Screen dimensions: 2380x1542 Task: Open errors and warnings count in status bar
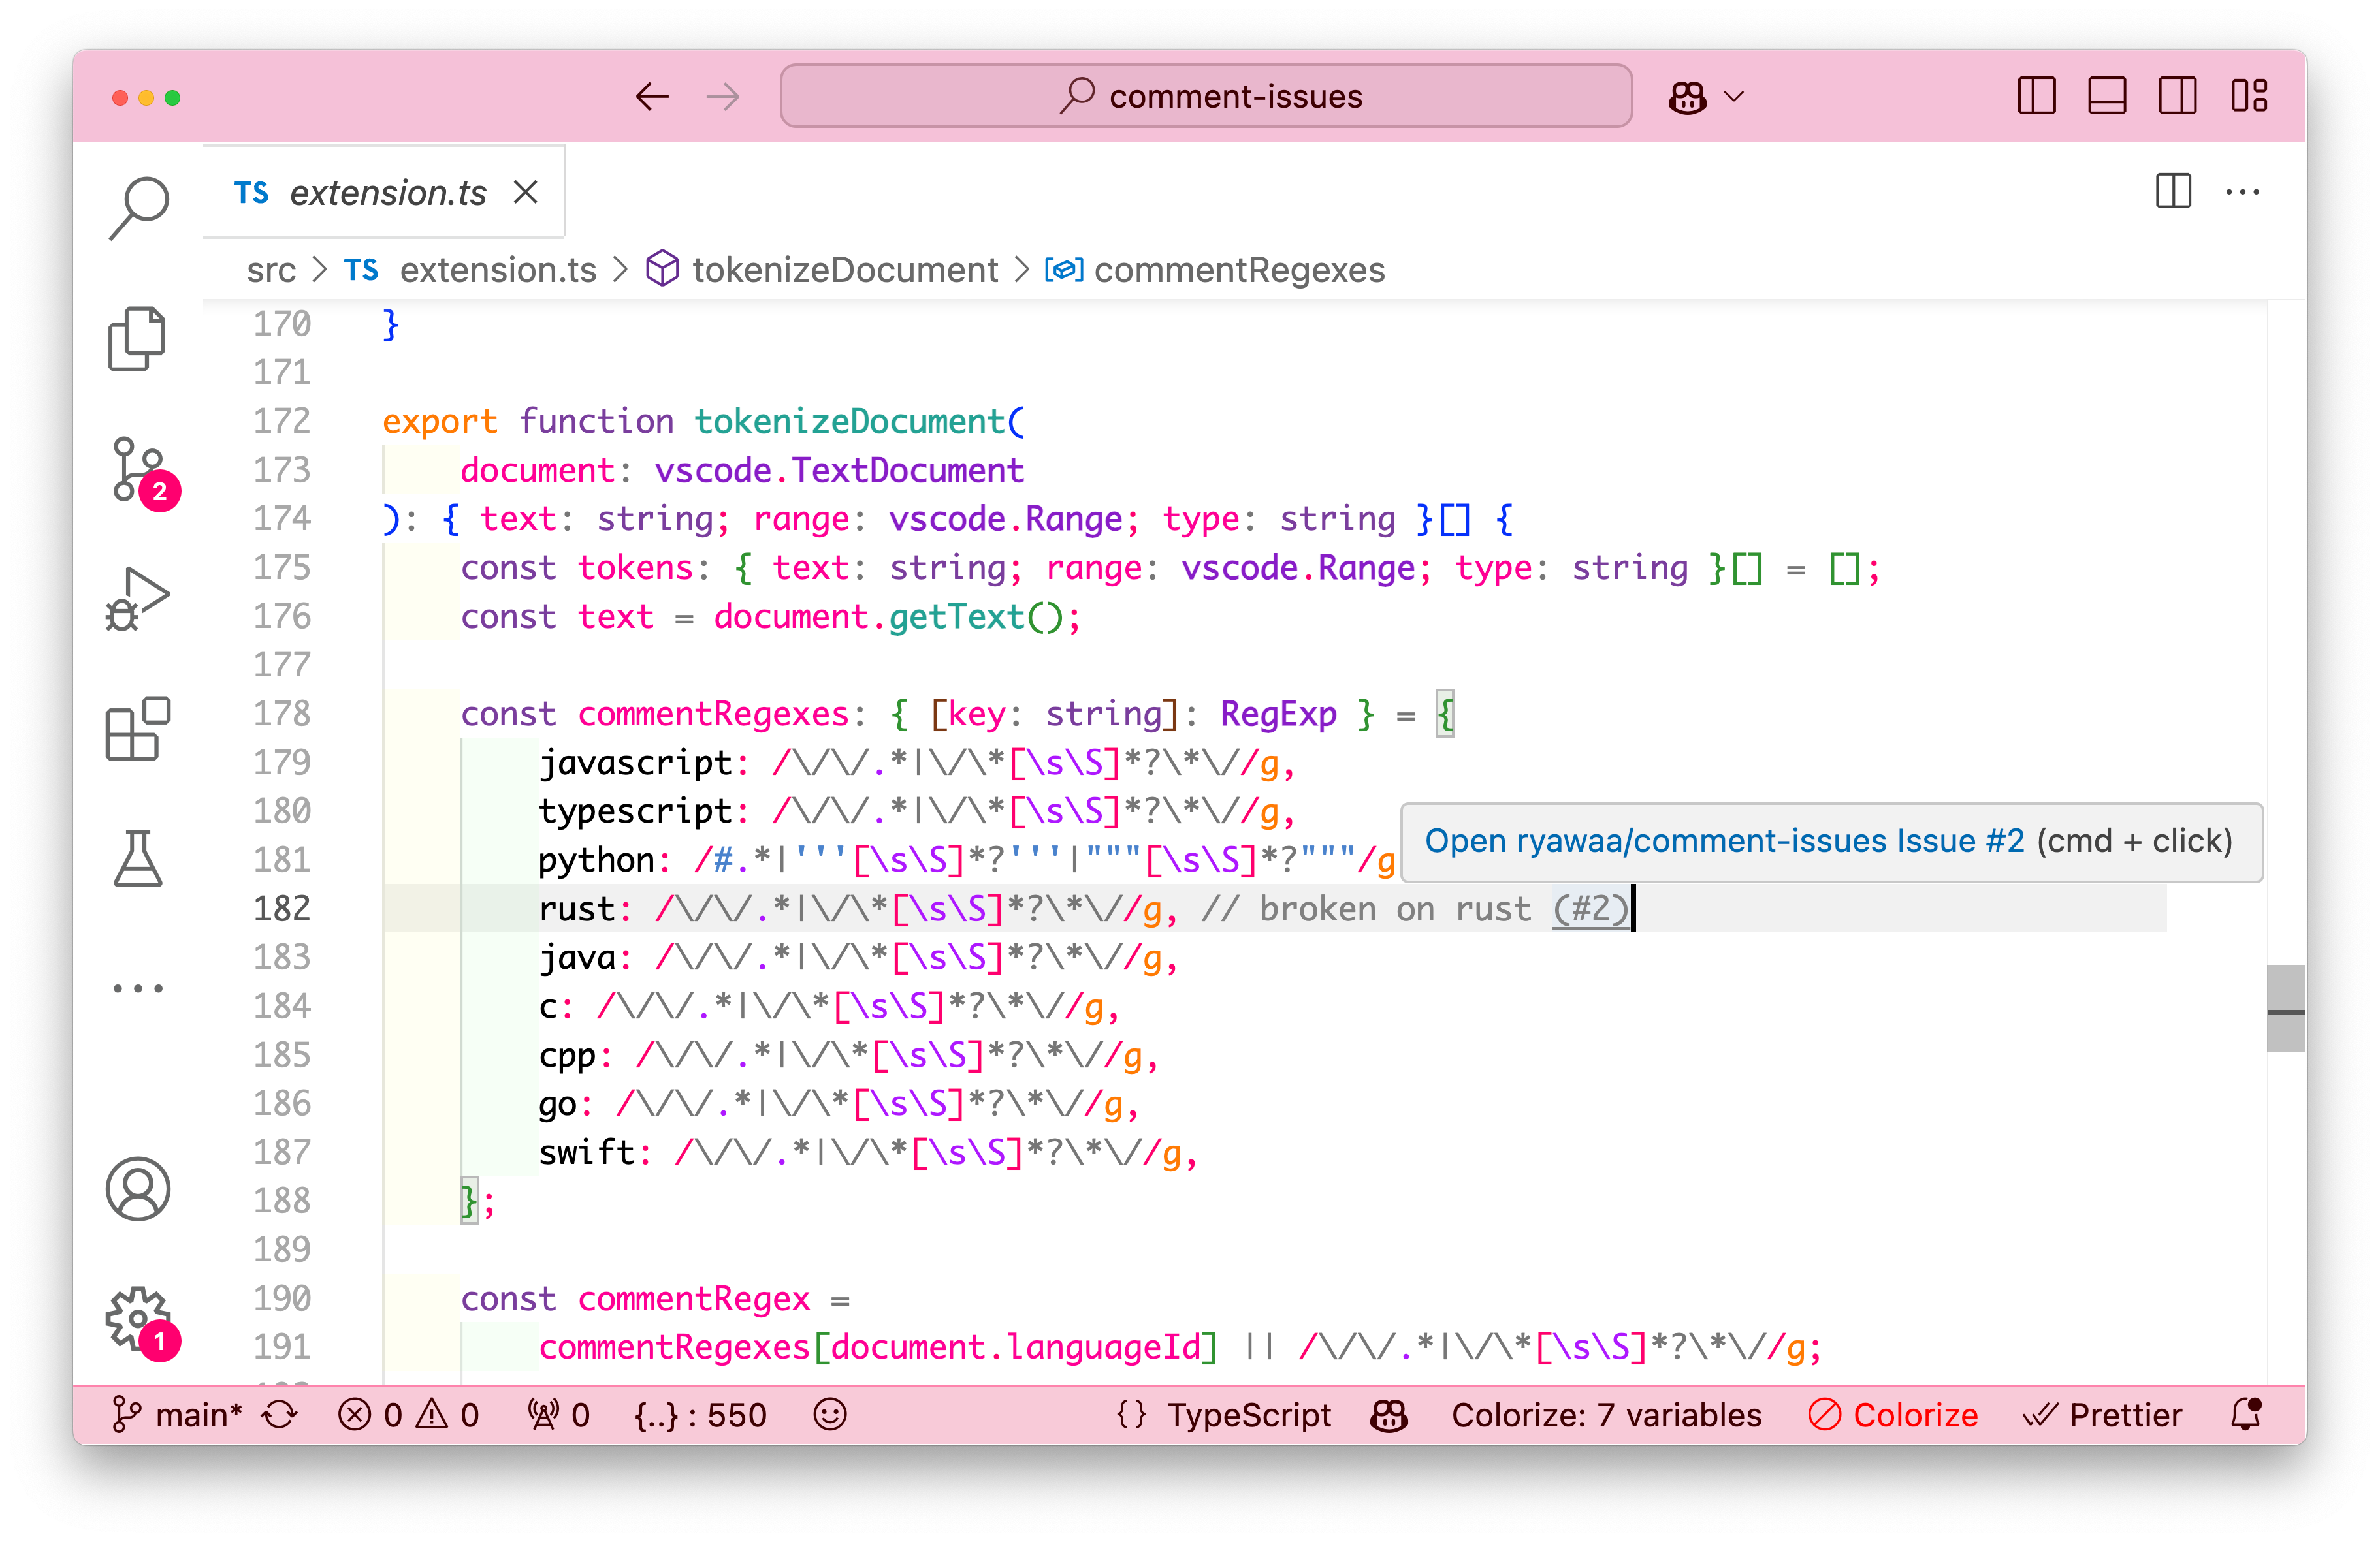coord(409,1415)
